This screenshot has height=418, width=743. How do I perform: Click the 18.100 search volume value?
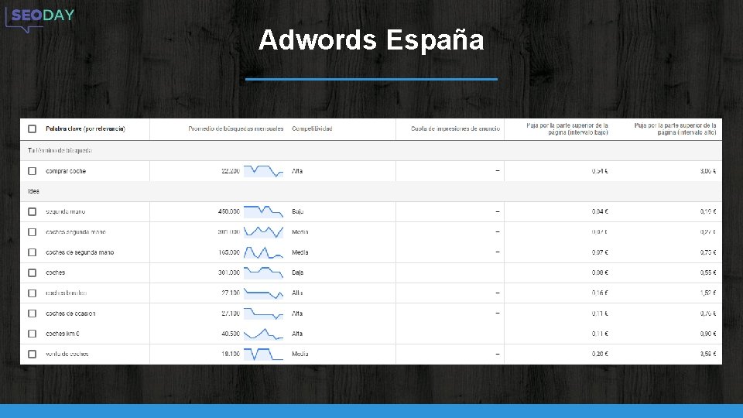(x=231, y=354)
